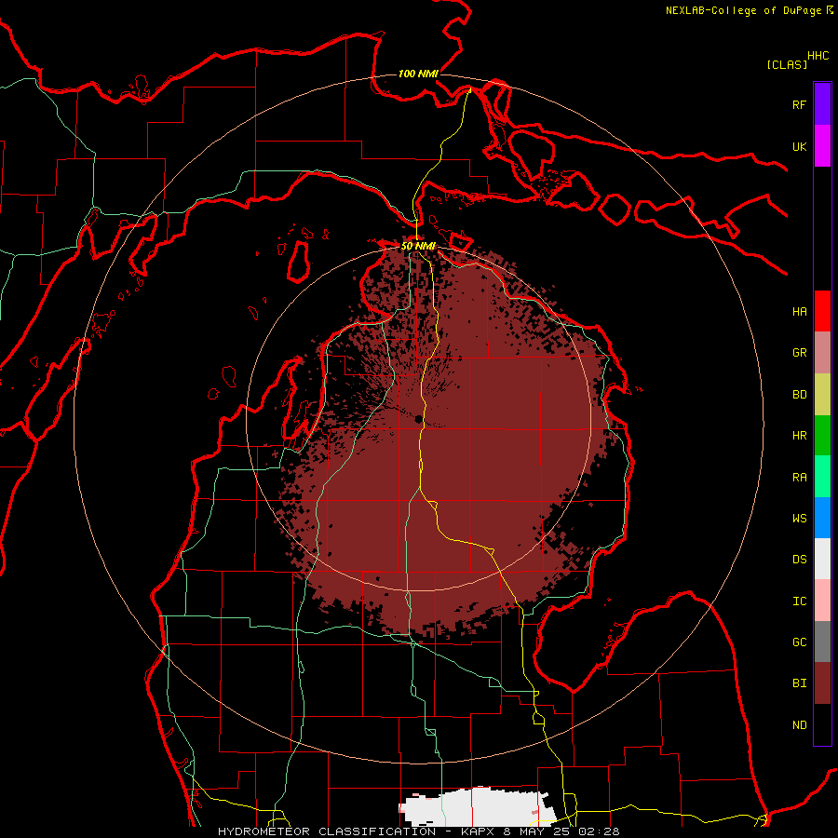Pick the RA light green legend swatch

[822, 477]
